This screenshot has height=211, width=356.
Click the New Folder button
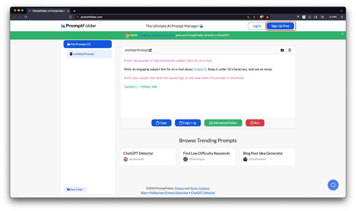pyautogui.click(x=75, y=189)
